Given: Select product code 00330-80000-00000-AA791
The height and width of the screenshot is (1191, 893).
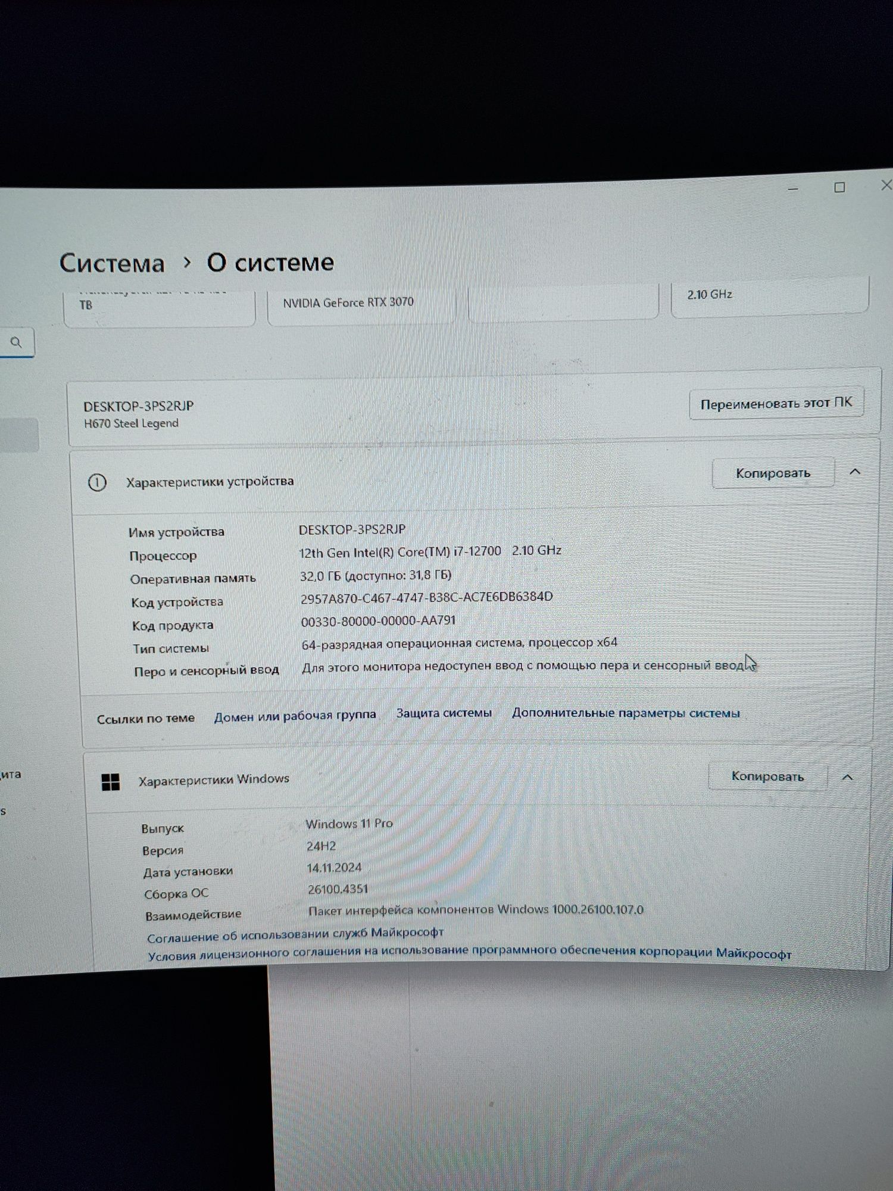Looking at the screenshot, I should click(x=378, y=621).
